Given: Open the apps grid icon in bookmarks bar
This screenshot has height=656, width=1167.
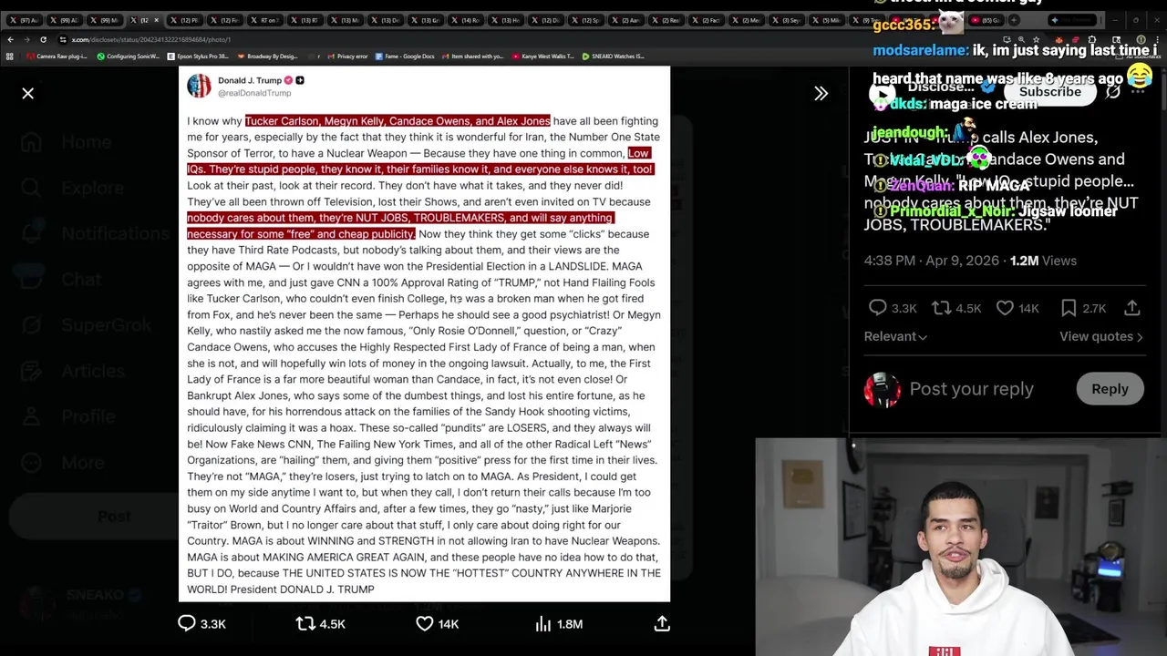Looking at the screenshot, I should click(x=10, y=56).
